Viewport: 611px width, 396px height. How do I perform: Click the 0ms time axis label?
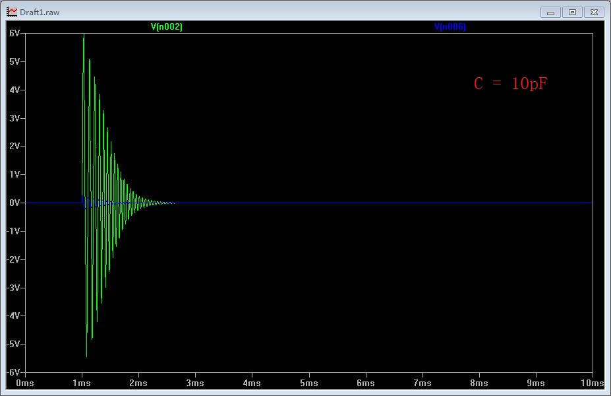click(x=25, y=383)
